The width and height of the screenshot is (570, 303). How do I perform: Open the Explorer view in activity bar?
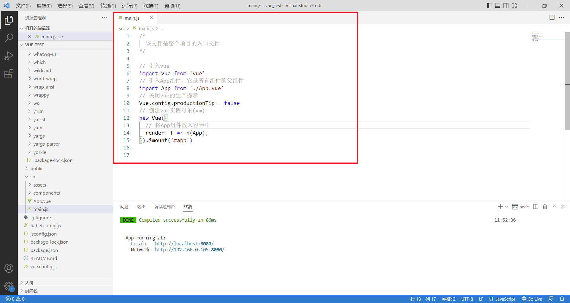(9, 20)
